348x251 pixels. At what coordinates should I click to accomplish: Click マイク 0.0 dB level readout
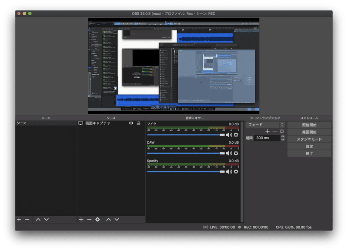[234, 124]
